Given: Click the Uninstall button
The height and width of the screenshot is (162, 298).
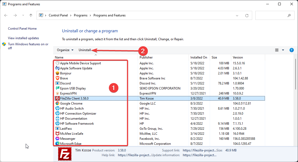Looking at the screenshot, I should coord(84,50).
